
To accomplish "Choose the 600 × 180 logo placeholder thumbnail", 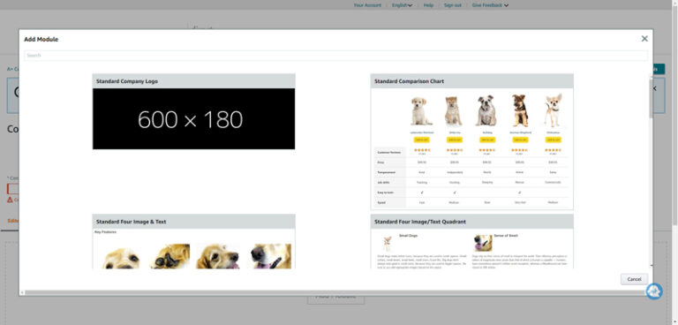I will coord(193,119).
